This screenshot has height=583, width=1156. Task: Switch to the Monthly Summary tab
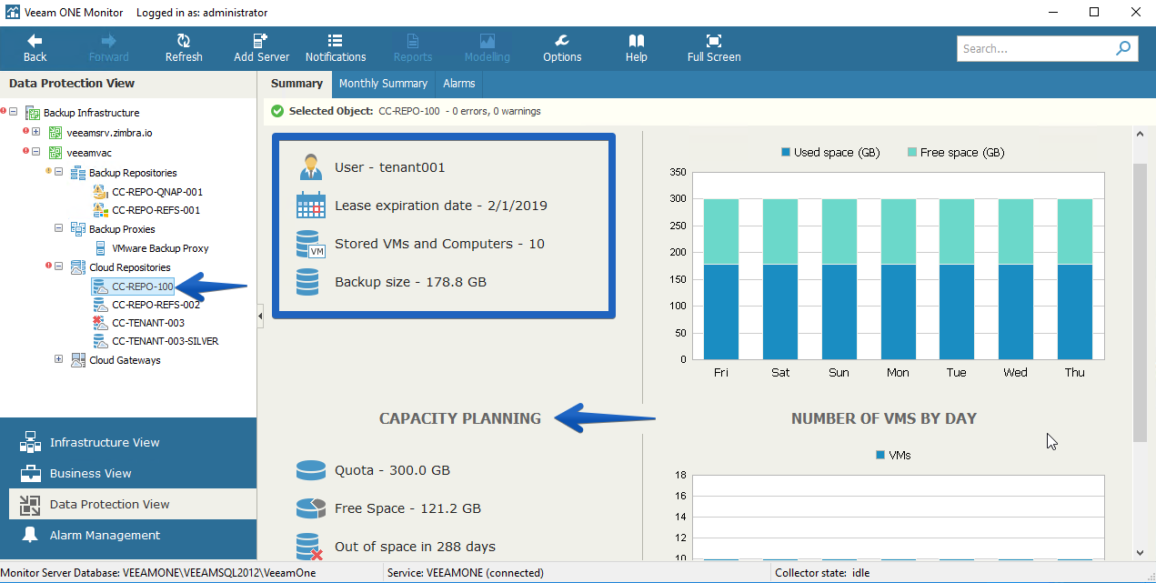383,83
